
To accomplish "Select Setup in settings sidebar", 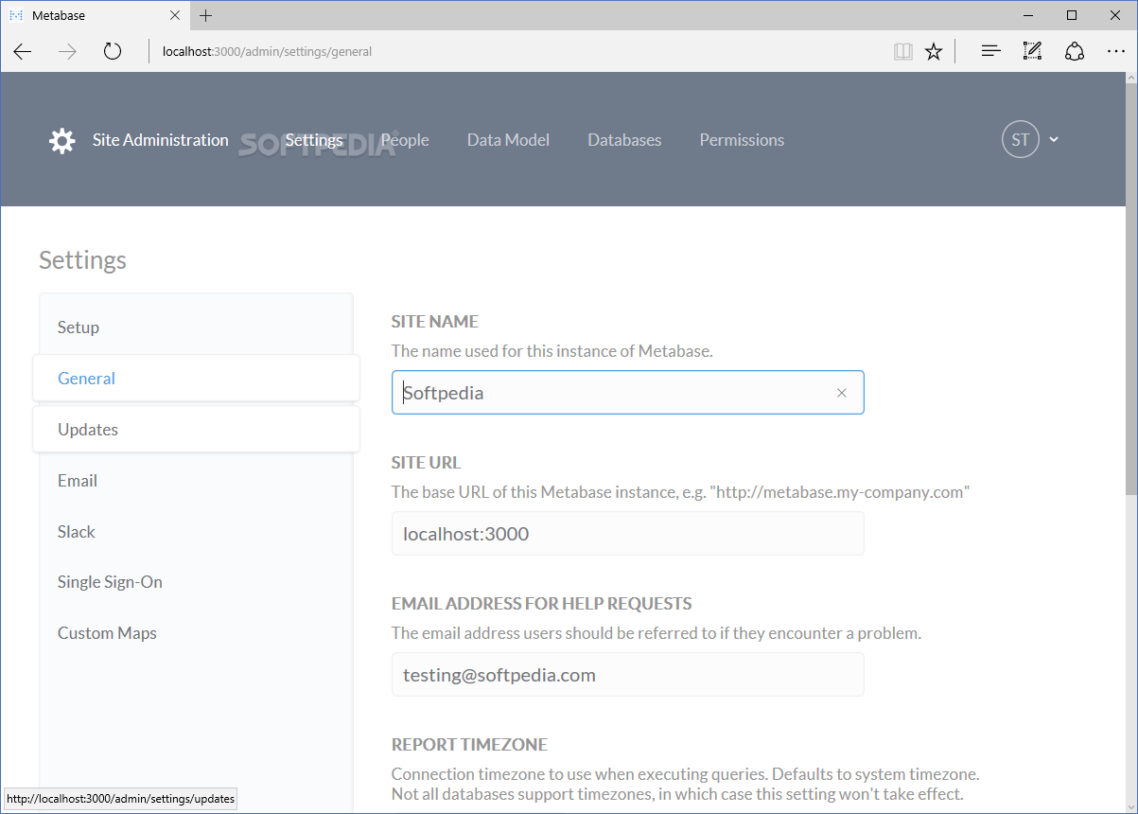I will click(196, 327).
